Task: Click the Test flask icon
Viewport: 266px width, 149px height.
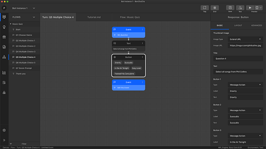Action: click(x=240, y=8)
